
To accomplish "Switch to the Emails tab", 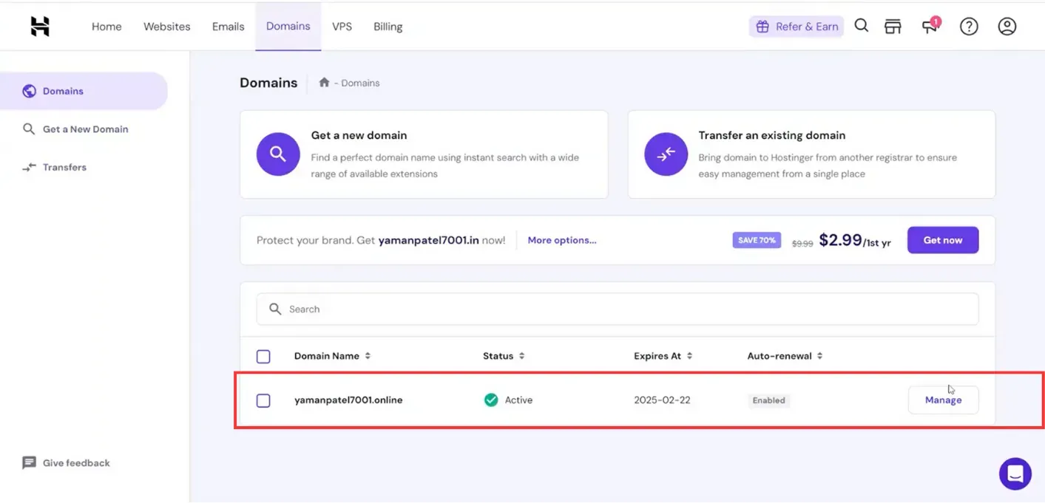I will 229,27.
